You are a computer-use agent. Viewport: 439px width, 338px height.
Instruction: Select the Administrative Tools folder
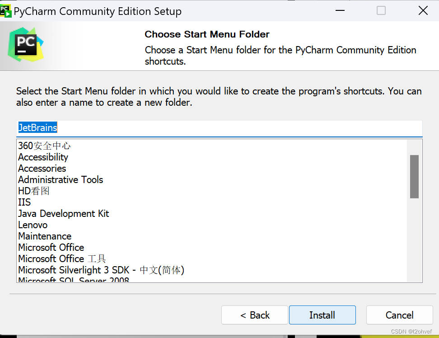click(x=60, y=179)
